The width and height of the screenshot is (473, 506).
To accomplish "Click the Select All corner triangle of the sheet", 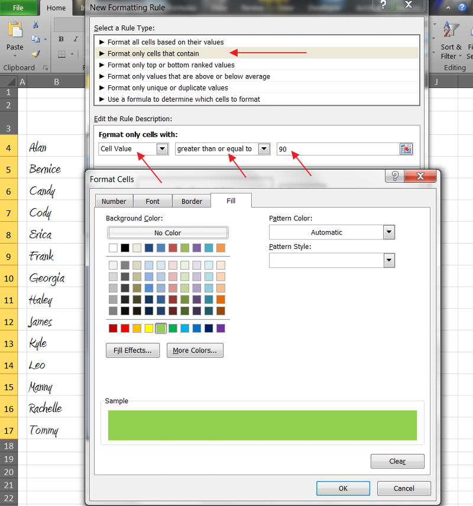I will click(x=11, y=82).
